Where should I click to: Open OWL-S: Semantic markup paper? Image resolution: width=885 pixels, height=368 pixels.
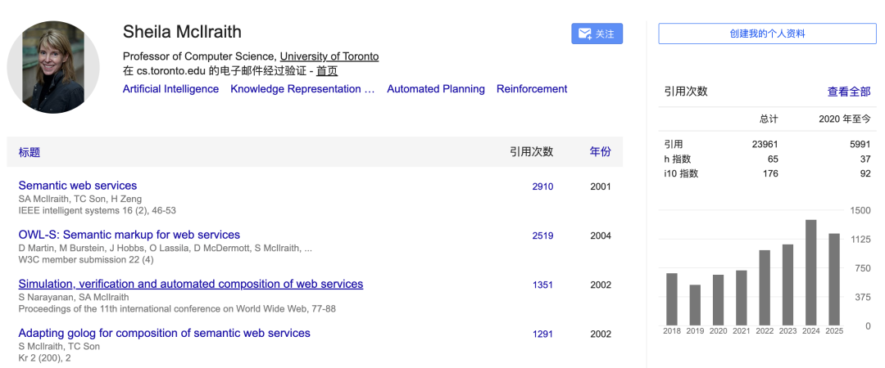tap(129, 235)
